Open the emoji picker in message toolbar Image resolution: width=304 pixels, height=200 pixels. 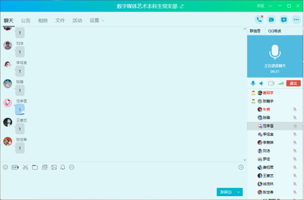5,167
